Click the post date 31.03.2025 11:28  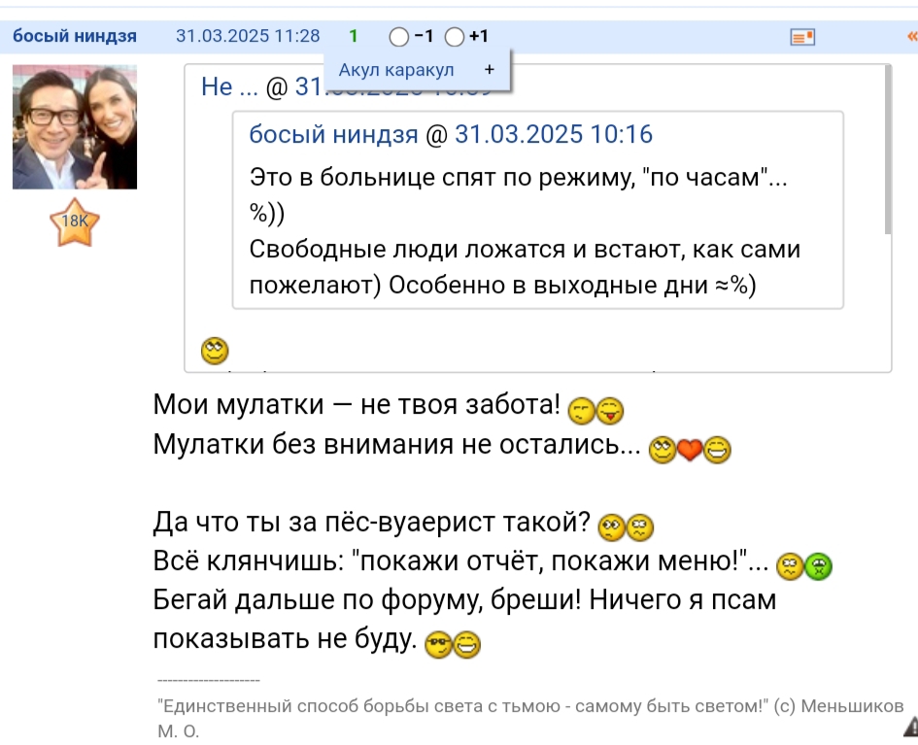click(x=248, y=36)
